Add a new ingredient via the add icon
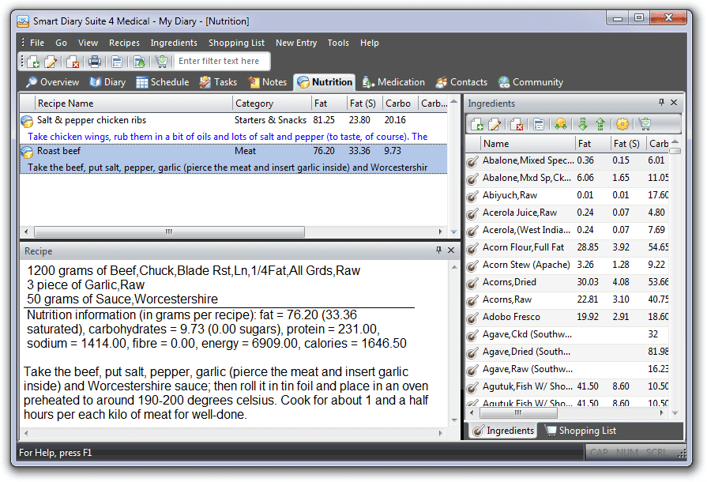 (x=479, y=124)
